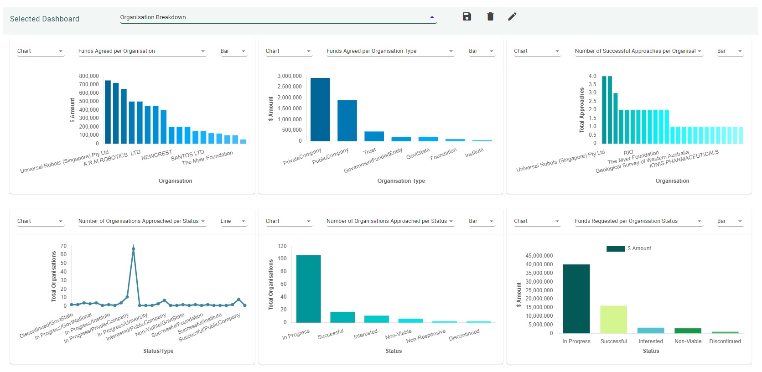Open Number of Successful Approaches dropdown
Screen dimensions: 762x372
pos(638,51)
